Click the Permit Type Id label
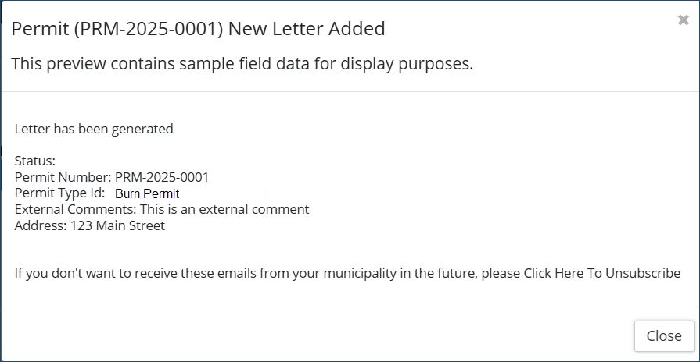 (x=59, y=193)
